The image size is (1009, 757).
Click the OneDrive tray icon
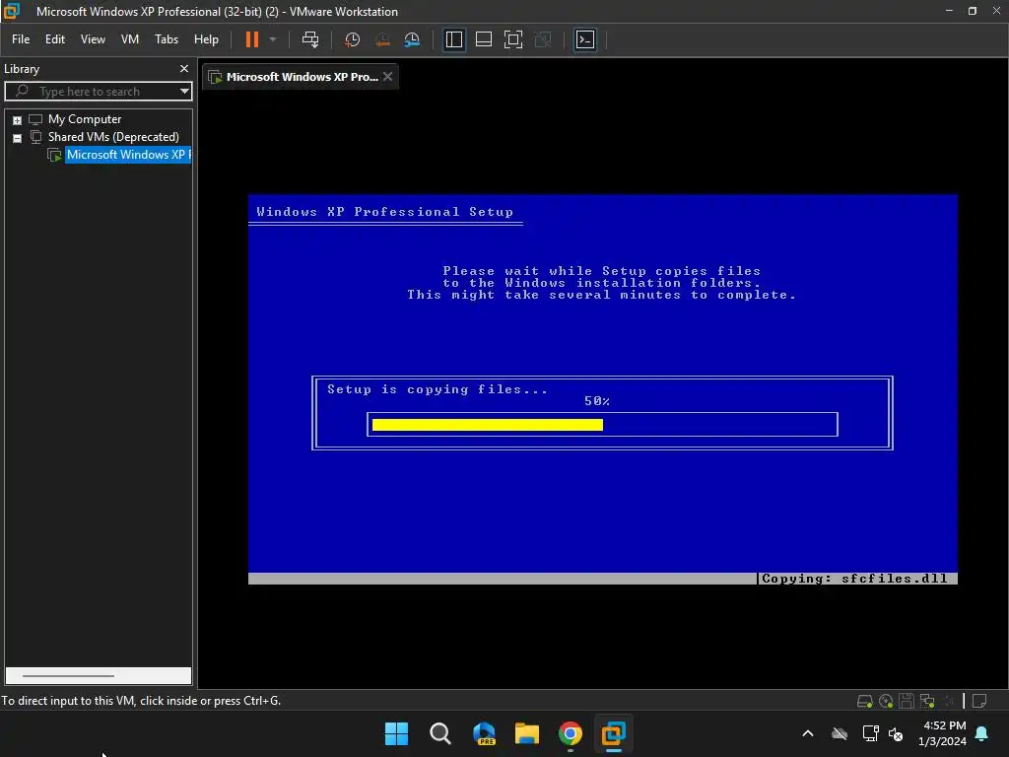(840, 733)
